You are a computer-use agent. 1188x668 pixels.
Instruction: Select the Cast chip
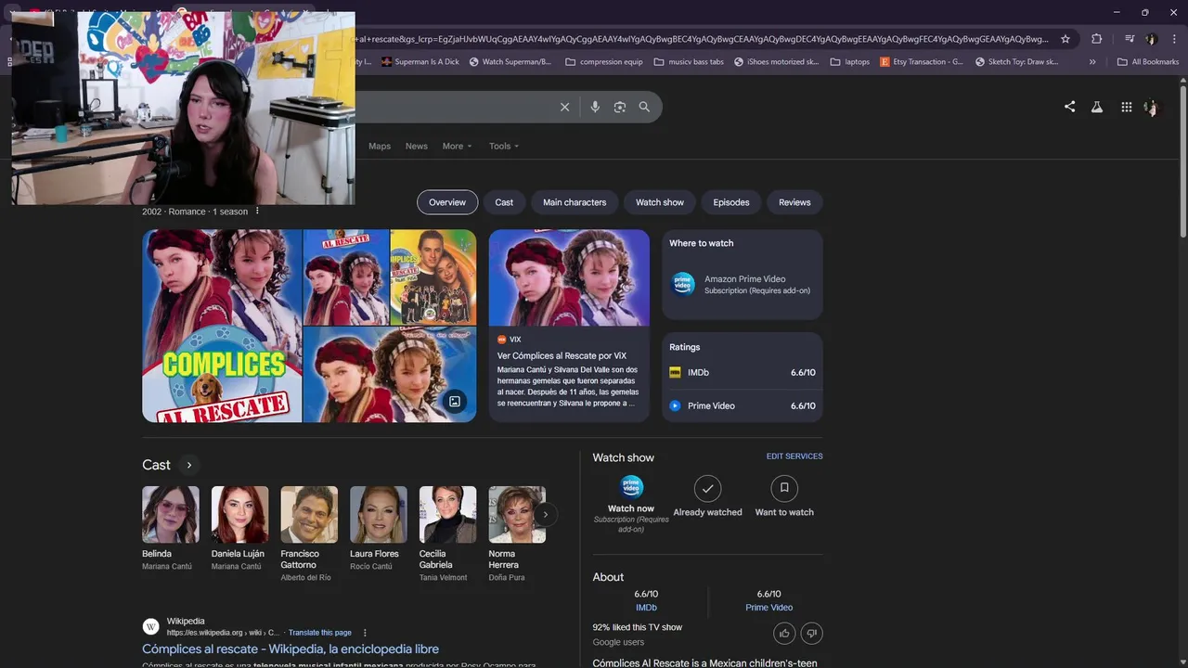tap(504, 202)
